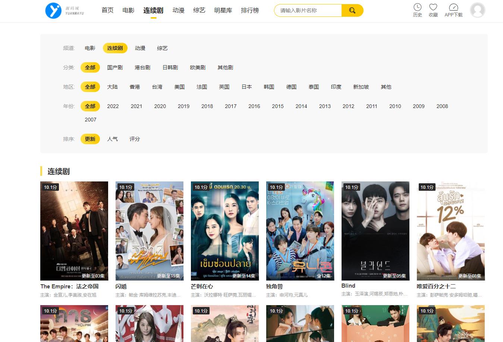Open 排行榜 rankings page

point(250,10)
